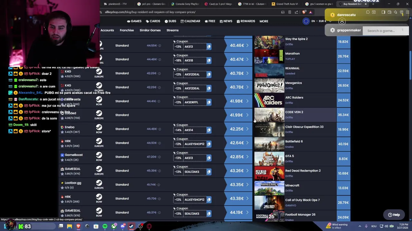The height and width of the screenshot is (231, 412).
Task: Open Battlefield 6 deal at Eneba
Action: tap(302, 144)
